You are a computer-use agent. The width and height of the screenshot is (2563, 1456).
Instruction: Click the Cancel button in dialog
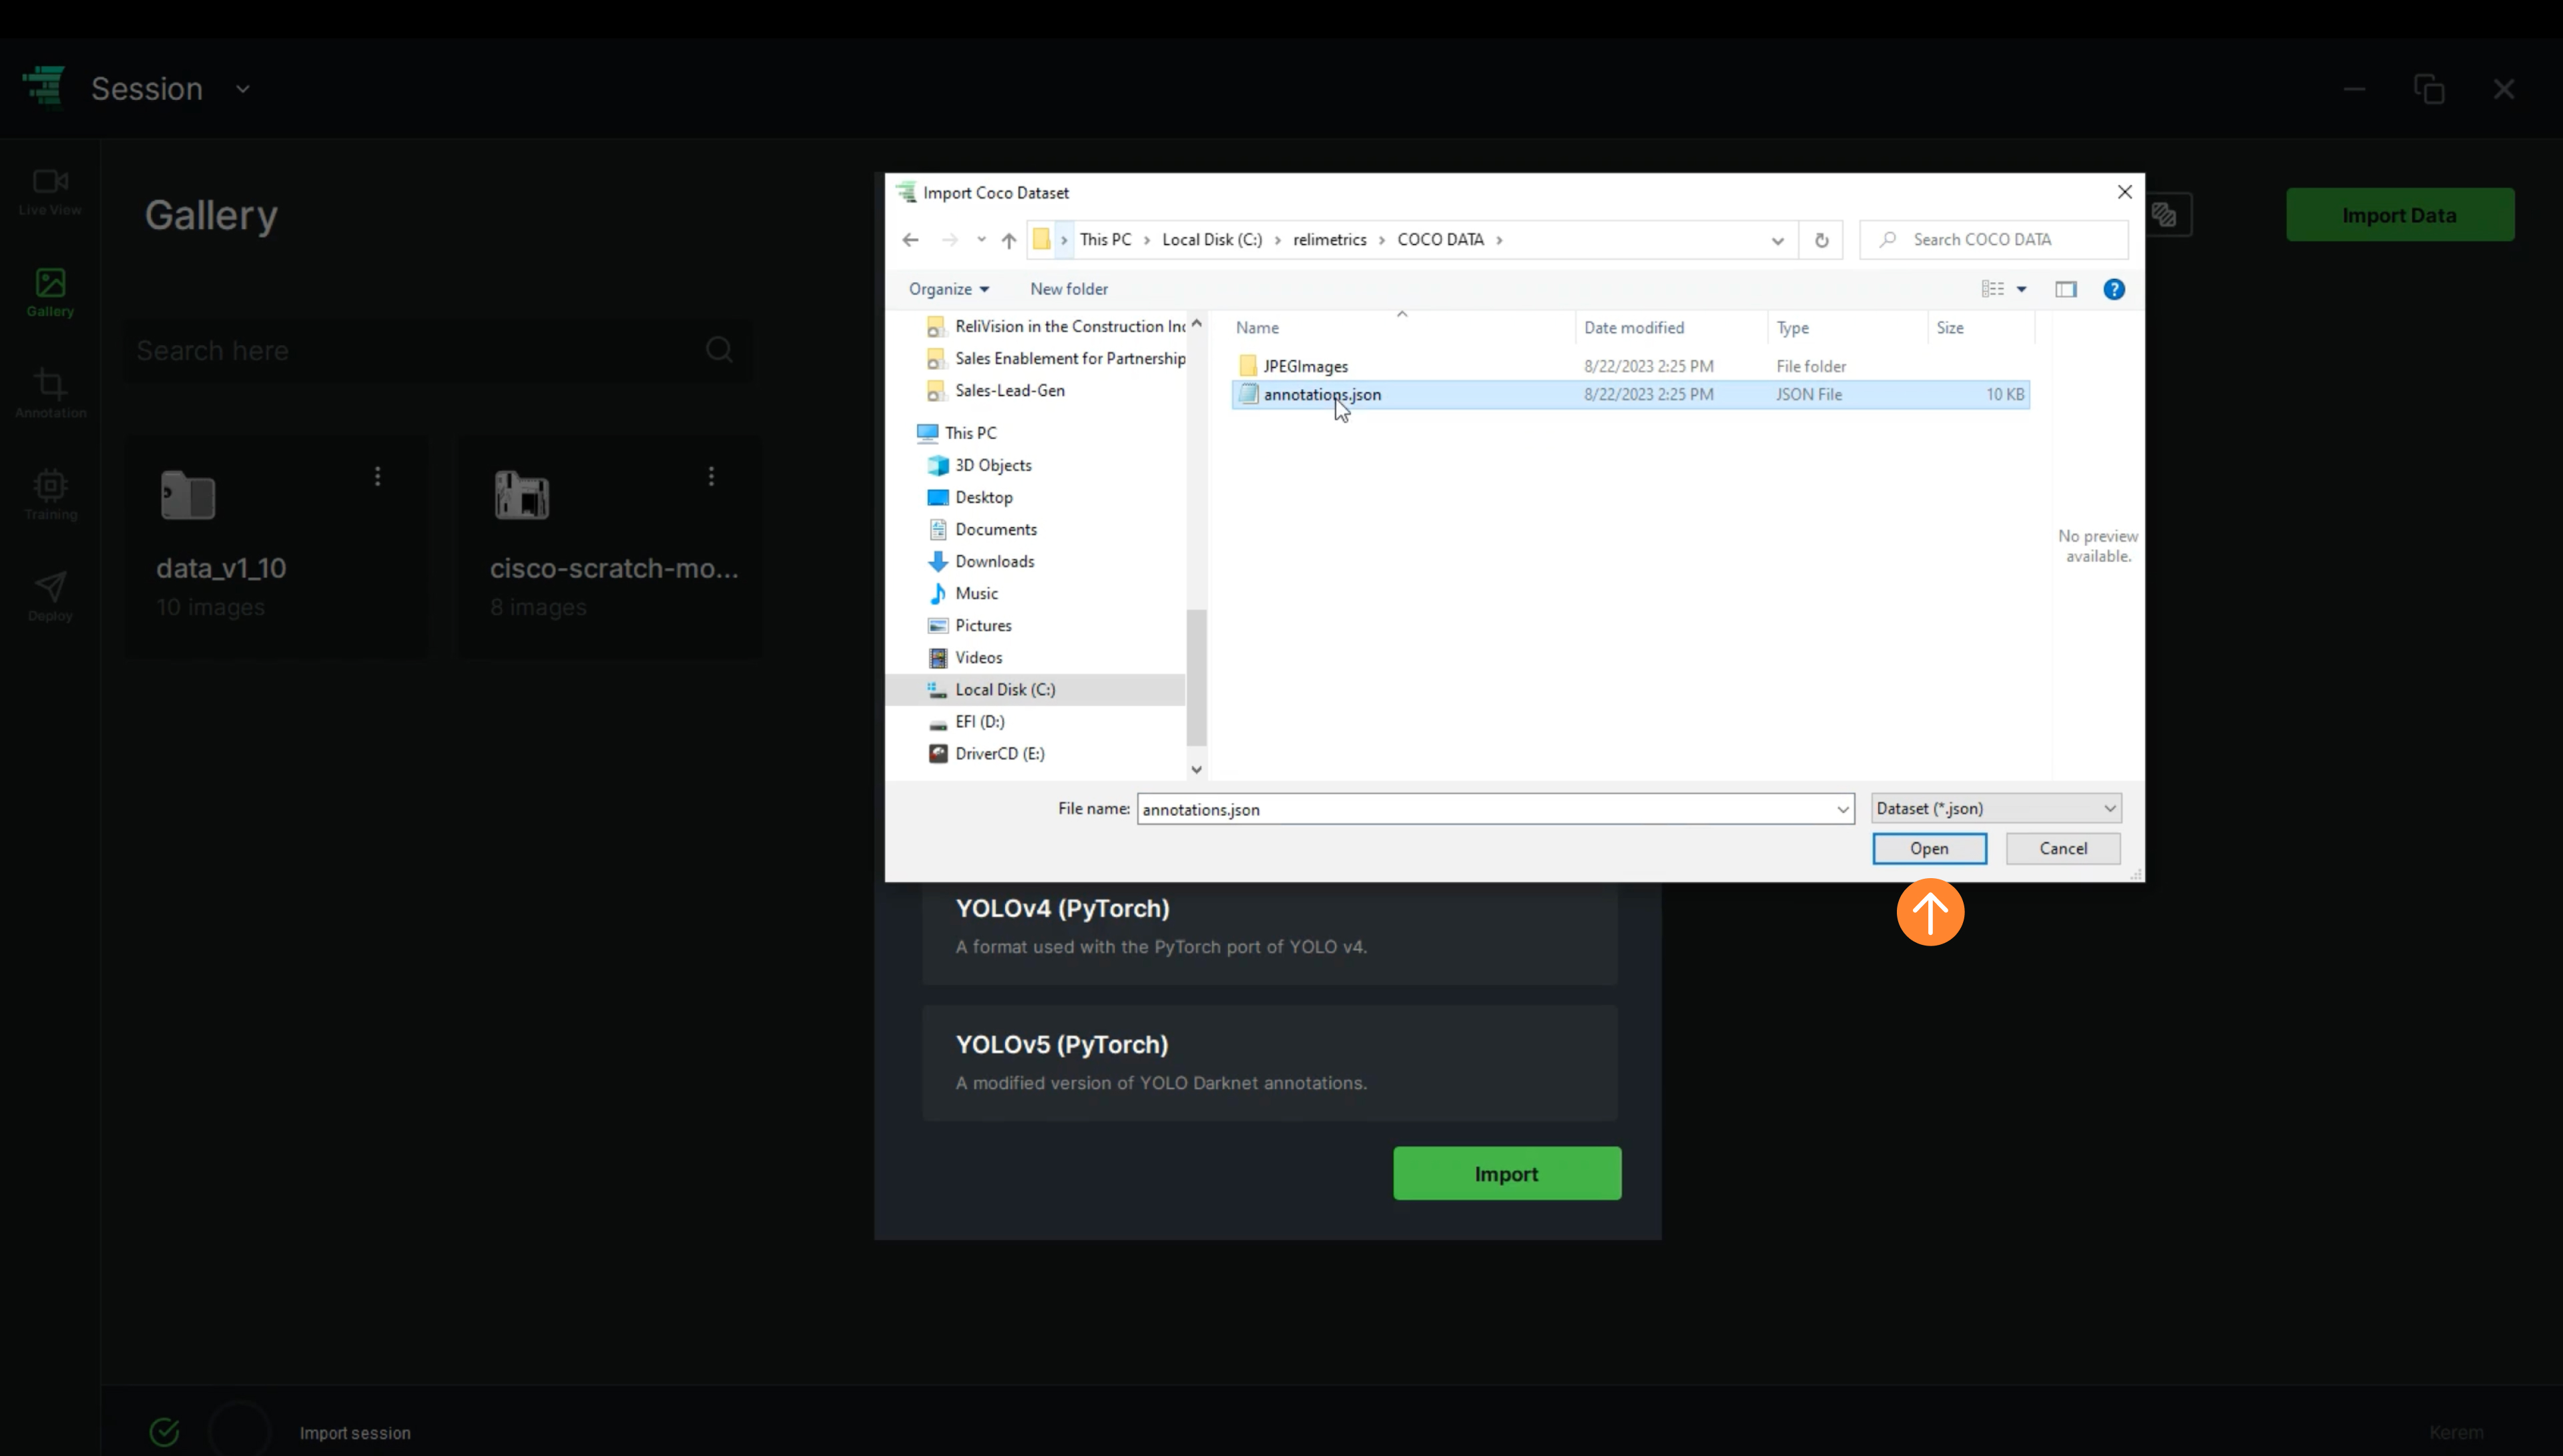point(2062,848)
